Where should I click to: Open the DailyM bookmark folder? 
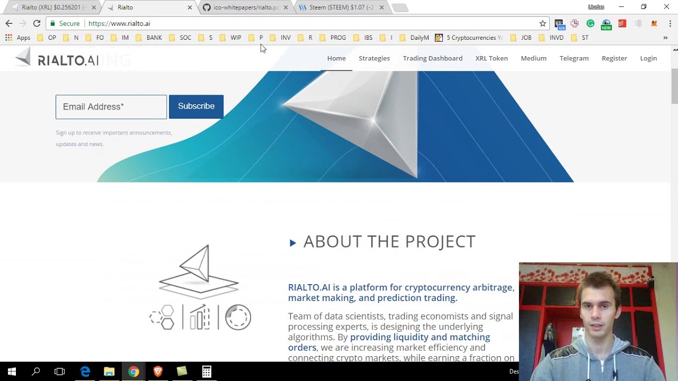click(414, 38)
